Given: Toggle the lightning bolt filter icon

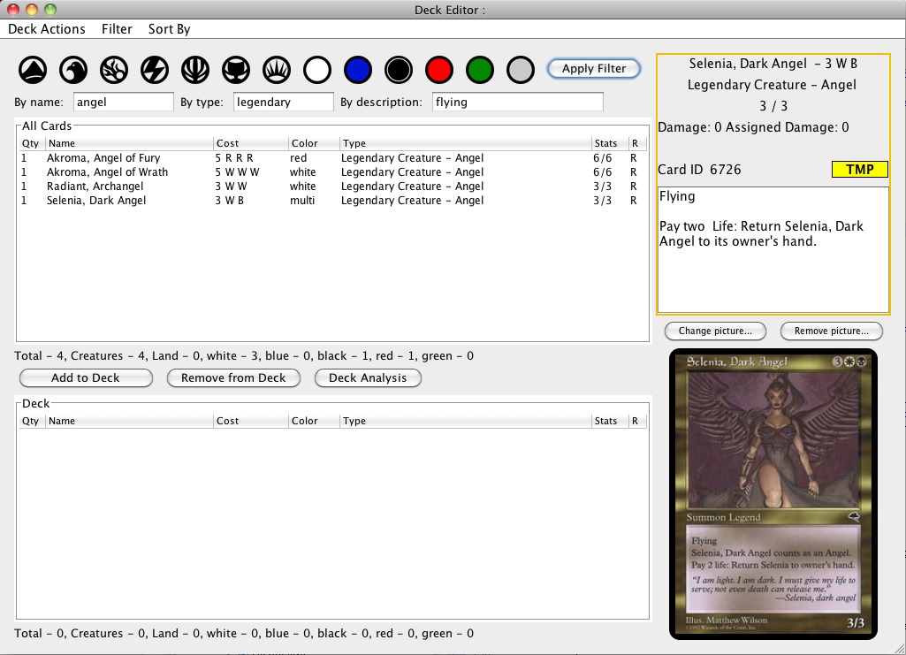Looking at the screenshot, I should [155, 69].
